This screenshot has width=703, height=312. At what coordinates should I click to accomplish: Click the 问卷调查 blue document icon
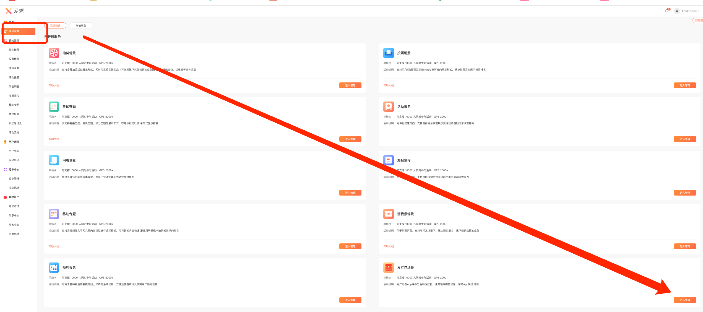point(54,160)
